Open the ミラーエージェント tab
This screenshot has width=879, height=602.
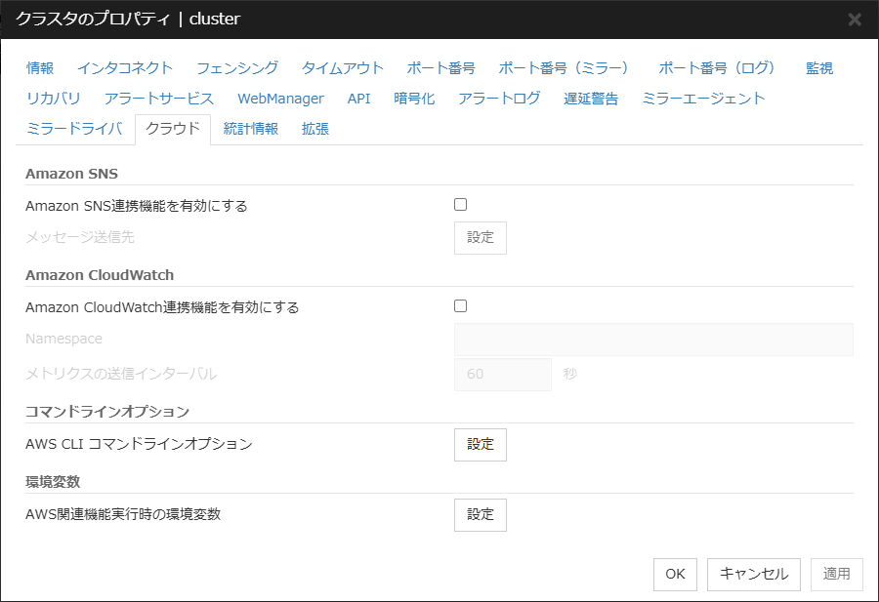(703, 99)
